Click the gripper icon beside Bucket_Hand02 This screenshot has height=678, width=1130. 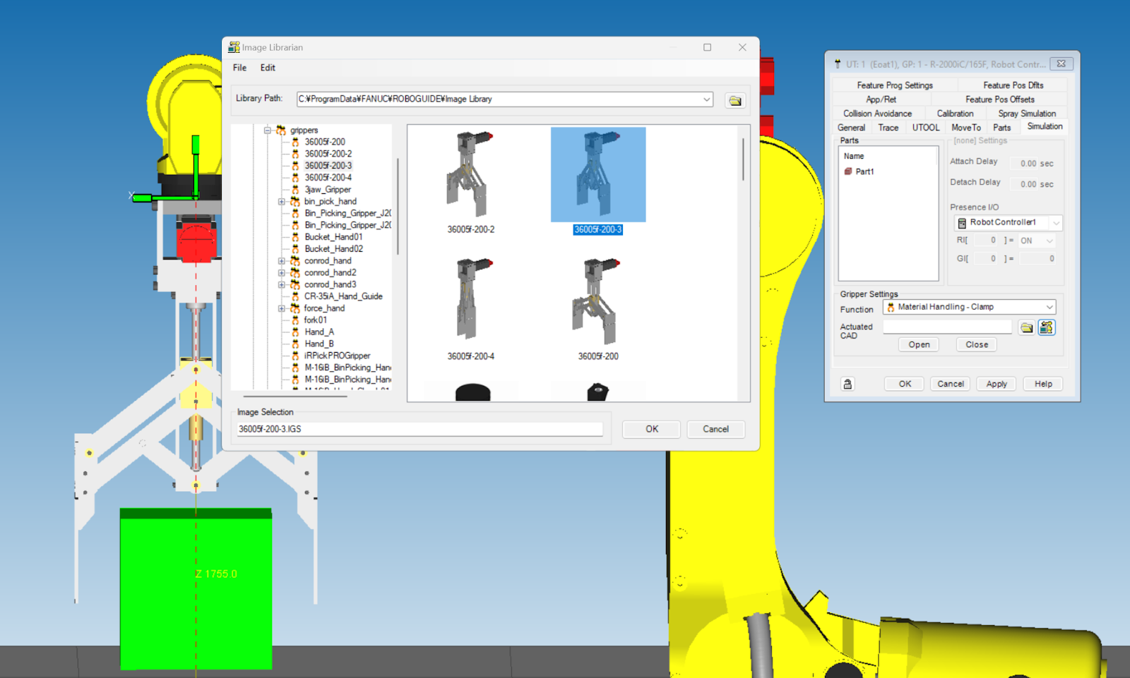[x=295, y=249]
